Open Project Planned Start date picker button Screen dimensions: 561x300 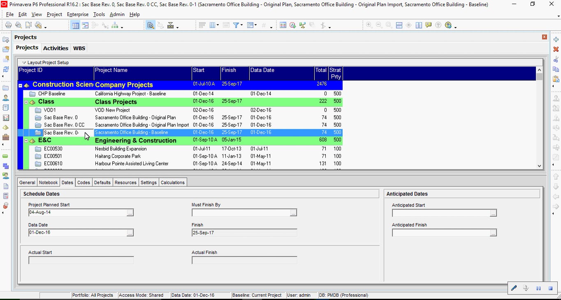click(130, 213)
